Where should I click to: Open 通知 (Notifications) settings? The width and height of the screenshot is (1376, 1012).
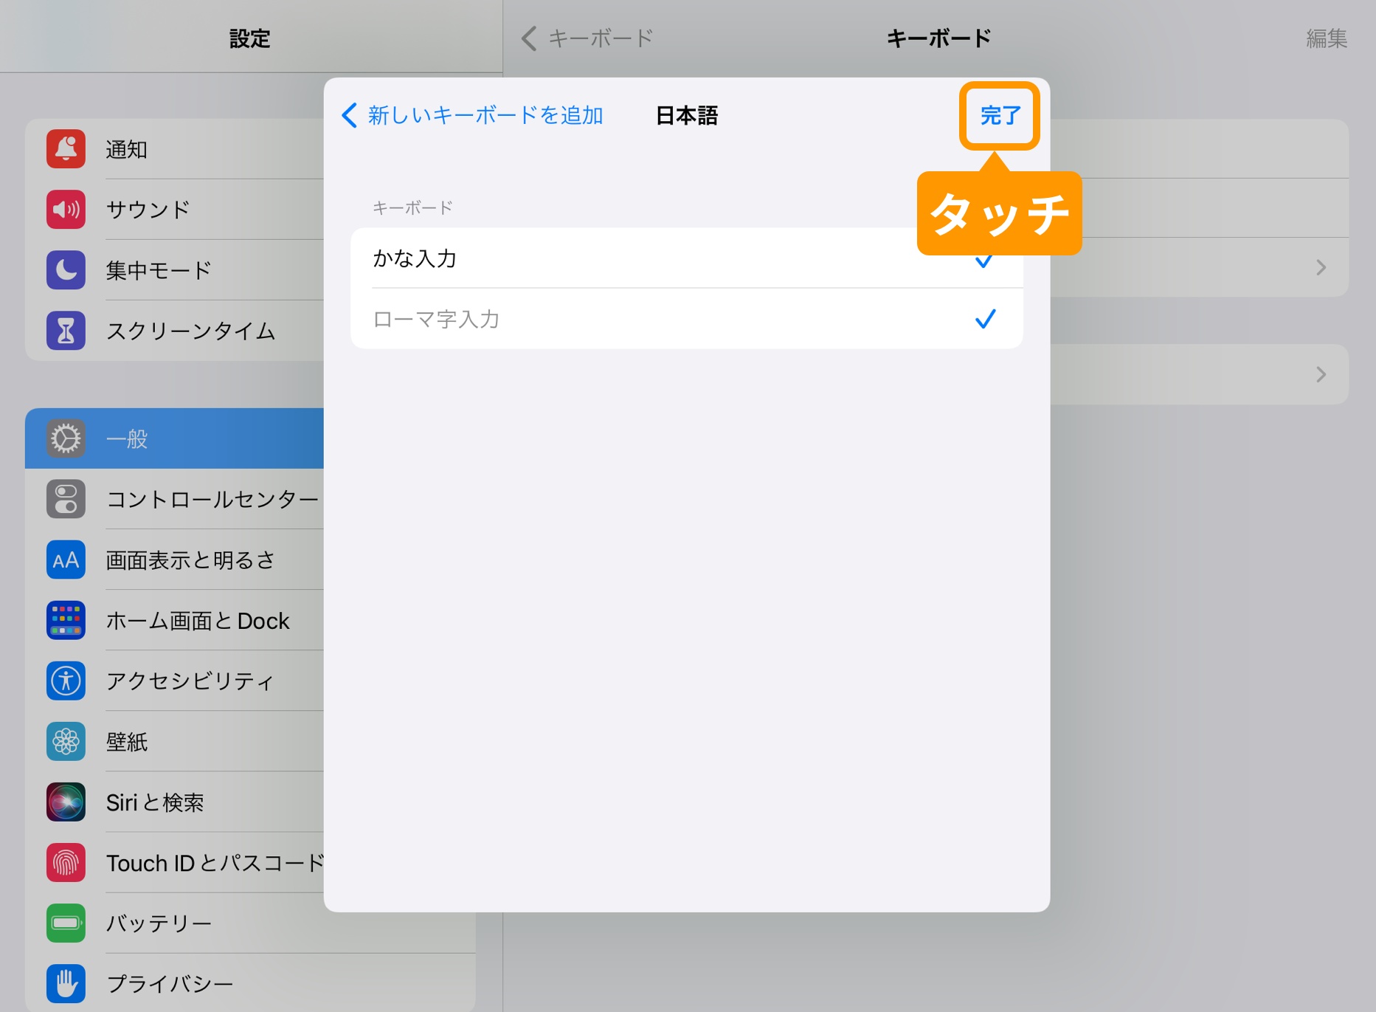coord(127,148)
